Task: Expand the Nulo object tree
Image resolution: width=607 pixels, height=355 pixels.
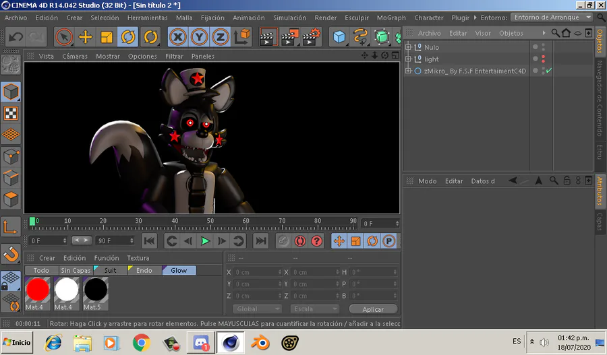Action: pos(408,47)
